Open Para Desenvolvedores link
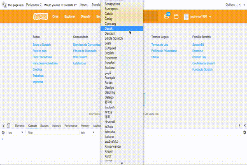This screenshot has width=247, height=165. (x=45, y=63)
